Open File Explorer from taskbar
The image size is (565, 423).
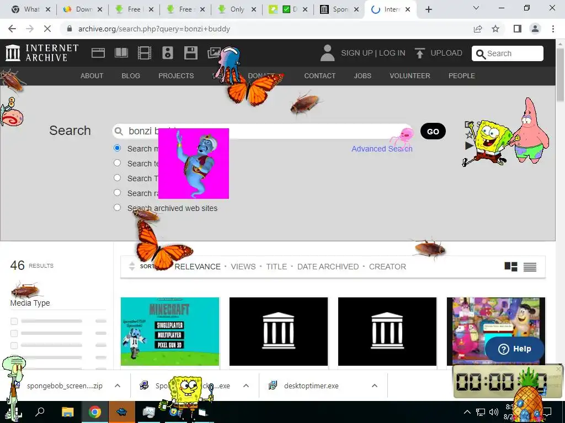pos(67,411)
